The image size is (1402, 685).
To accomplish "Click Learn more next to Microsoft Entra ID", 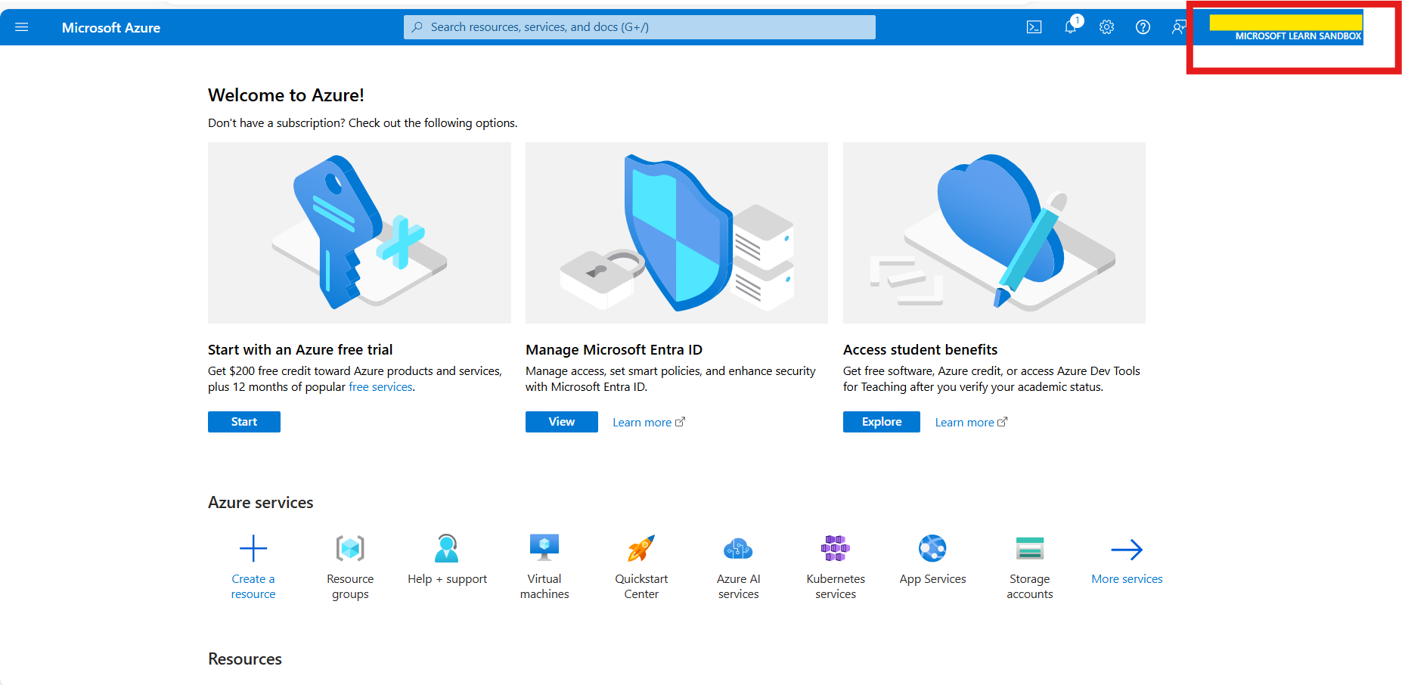I will coord(641,421).
